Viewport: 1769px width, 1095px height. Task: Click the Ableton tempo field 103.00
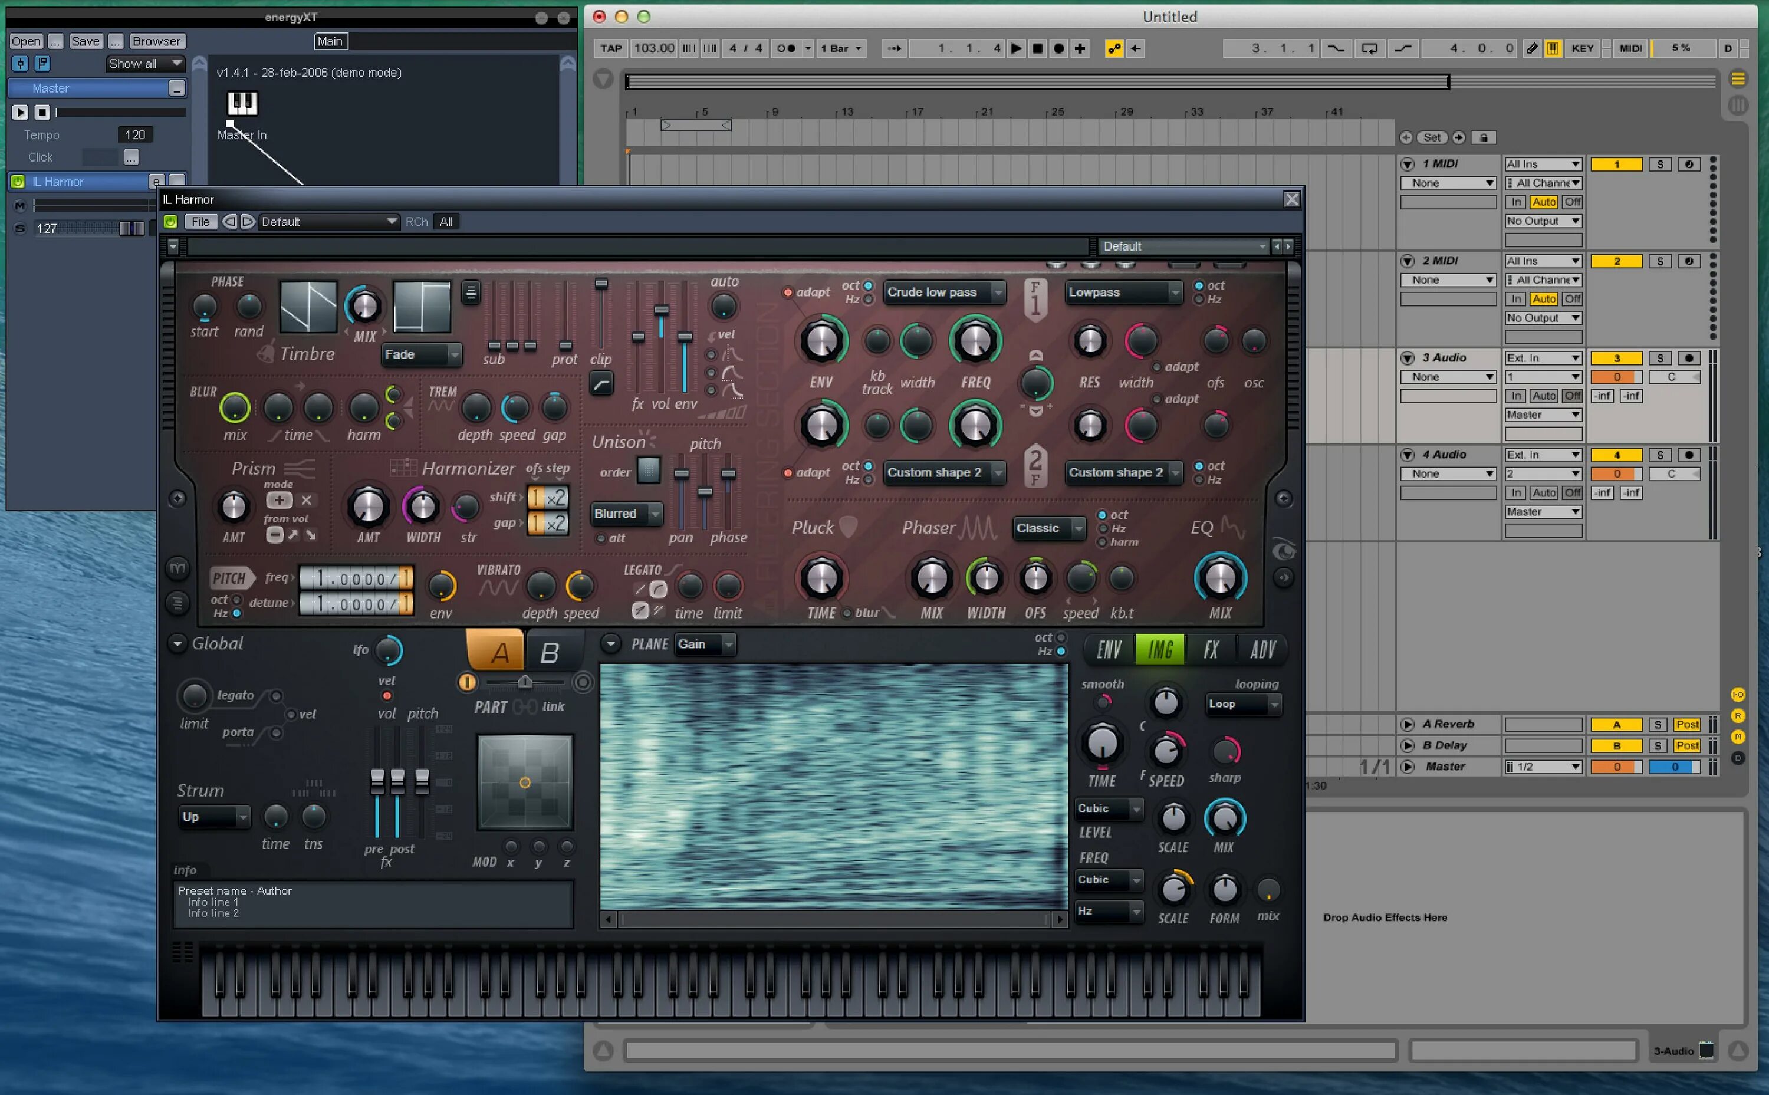coord(653,48)
